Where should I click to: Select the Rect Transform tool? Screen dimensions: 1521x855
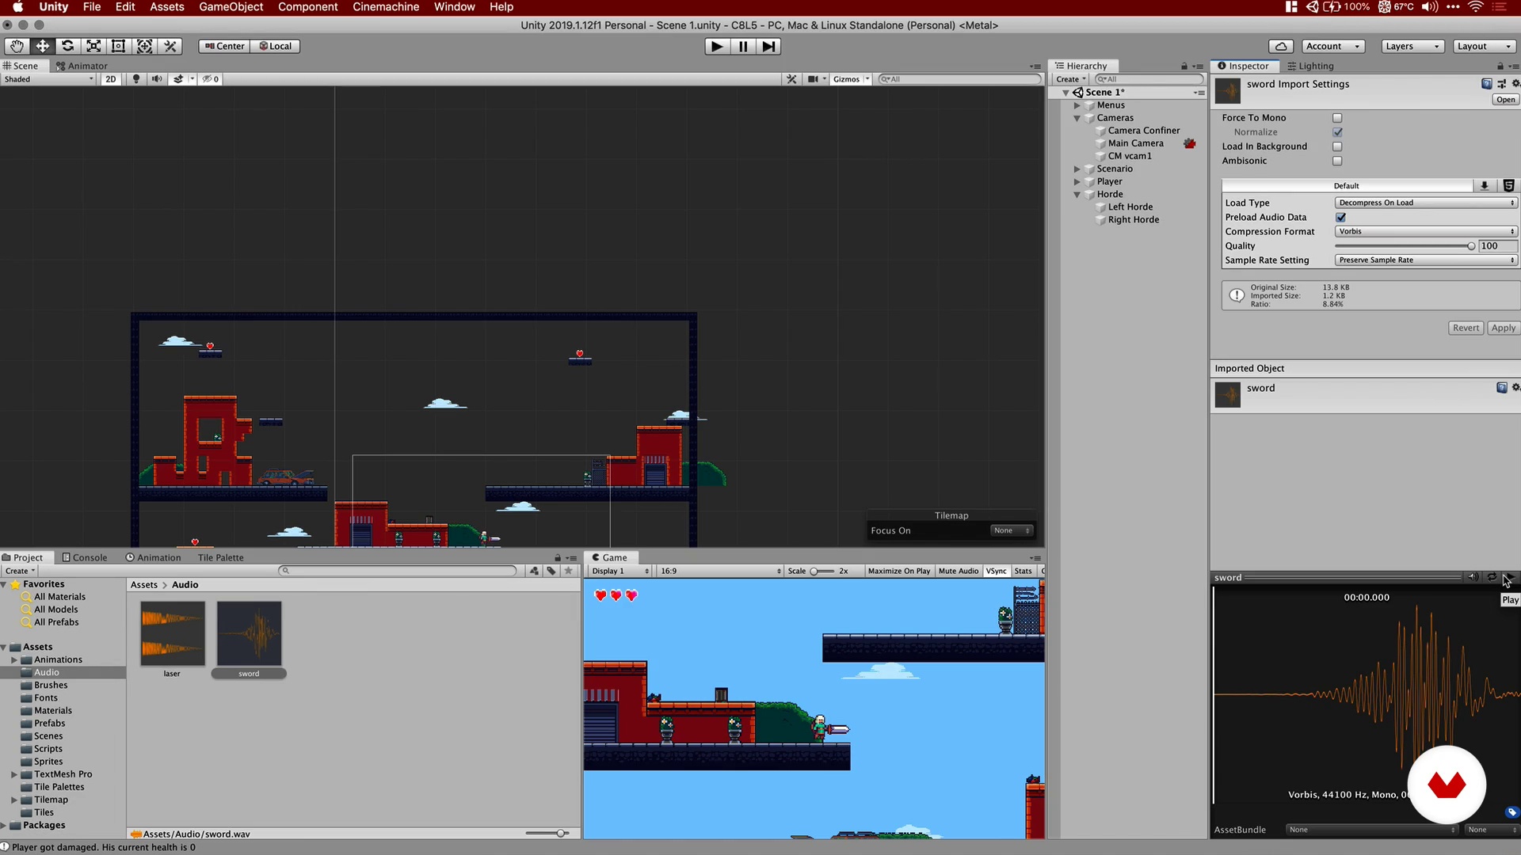[x=119, y=46]
